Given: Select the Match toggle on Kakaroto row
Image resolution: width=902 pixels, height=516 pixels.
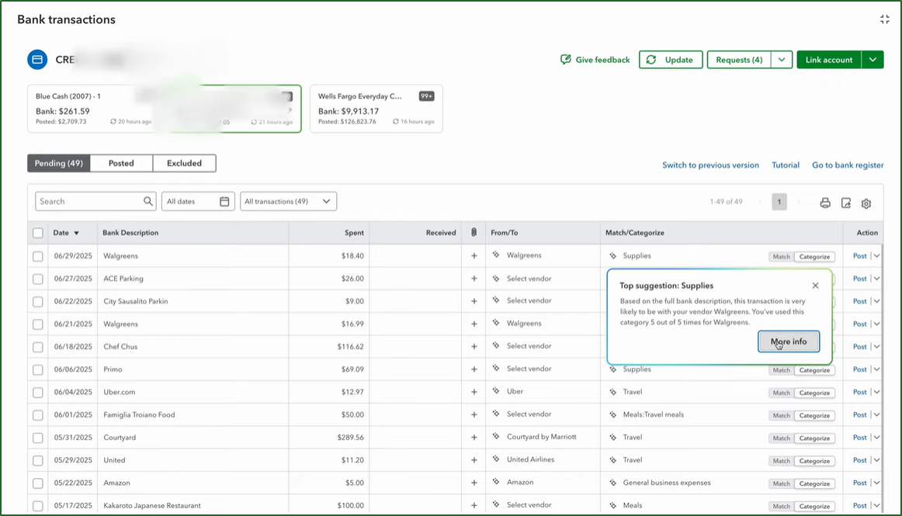Looking at the screenshot, I should point(781,506).
